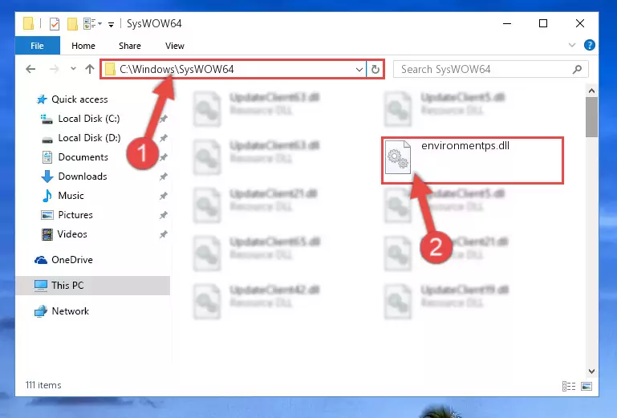Click the 111 items status text

pyautogui.click(x=43, y=385)
